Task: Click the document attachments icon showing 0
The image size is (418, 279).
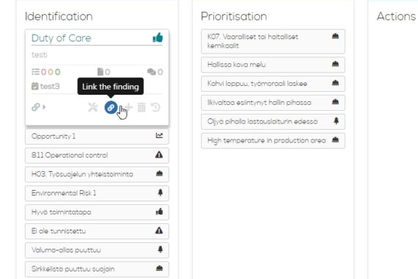Action: (100, 72)
